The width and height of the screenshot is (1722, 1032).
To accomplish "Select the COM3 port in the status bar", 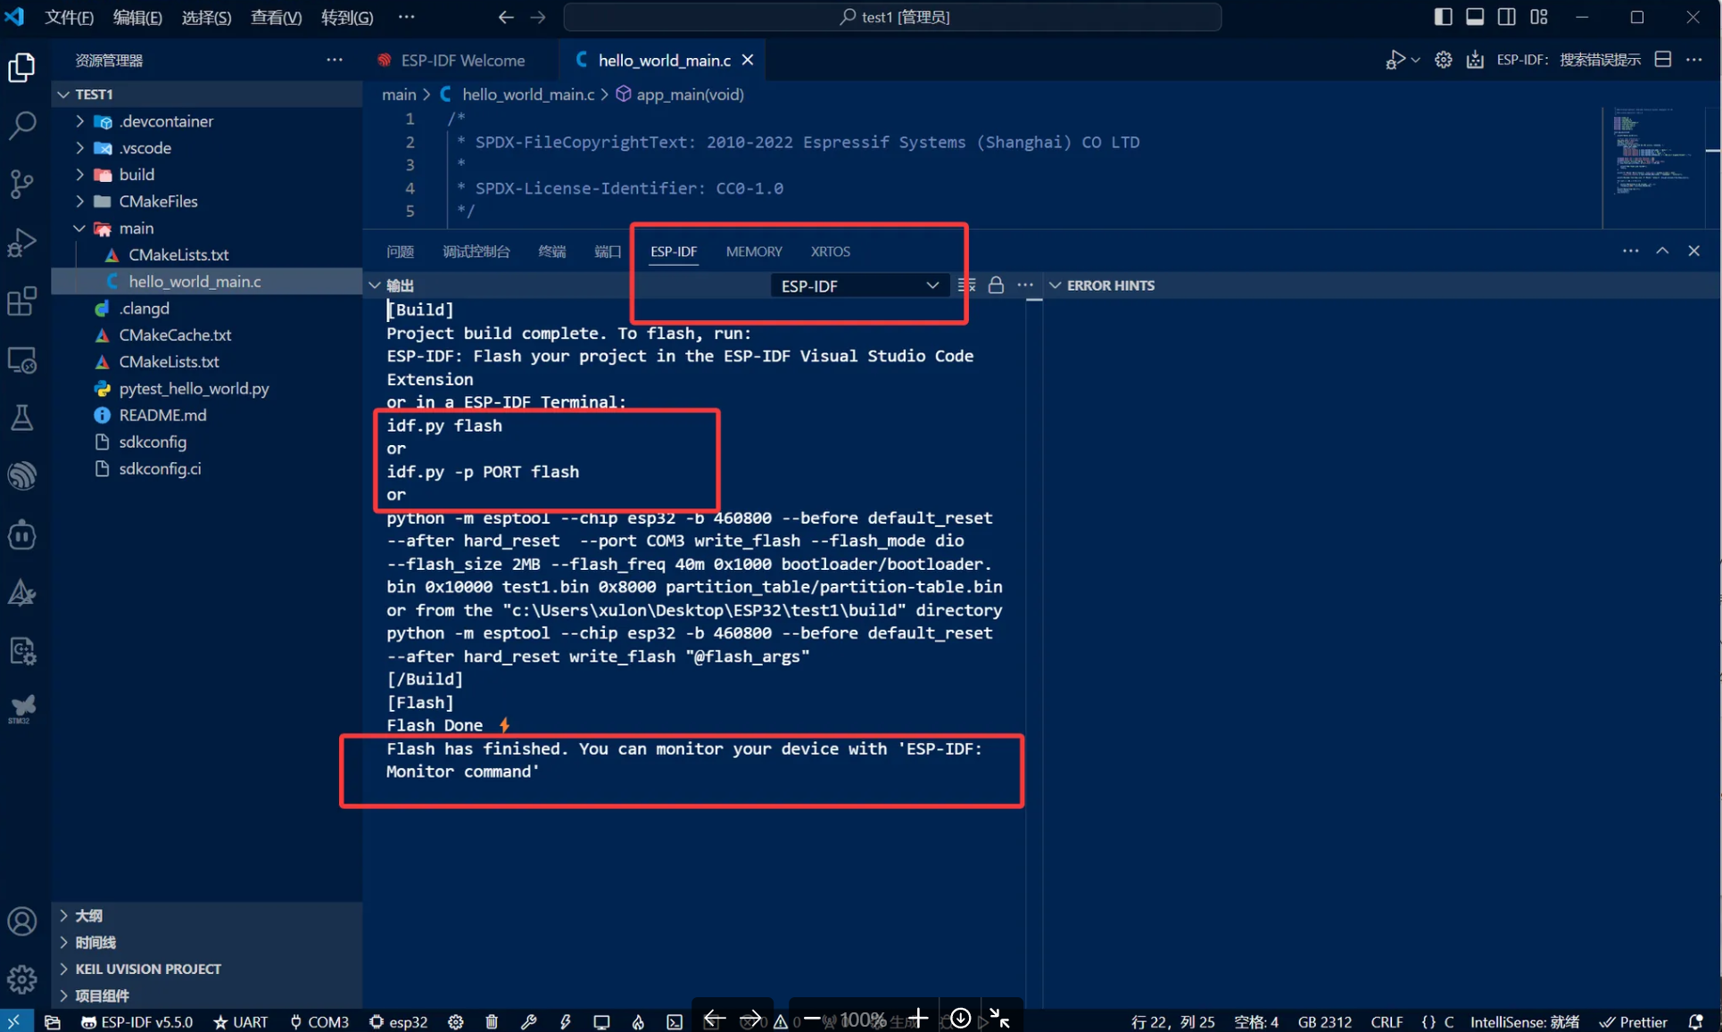I will [x=319, y=1021].
